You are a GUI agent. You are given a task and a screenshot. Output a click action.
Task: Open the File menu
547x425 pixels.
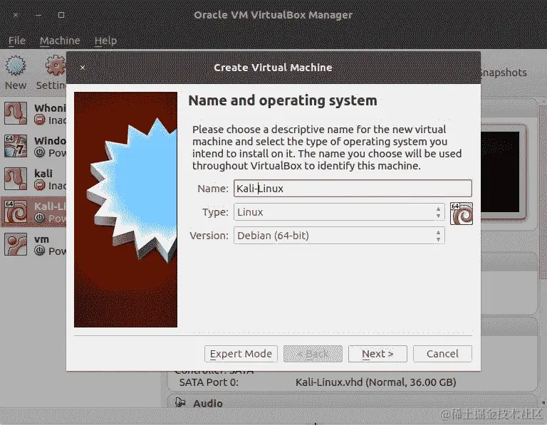tap(17, 41)
